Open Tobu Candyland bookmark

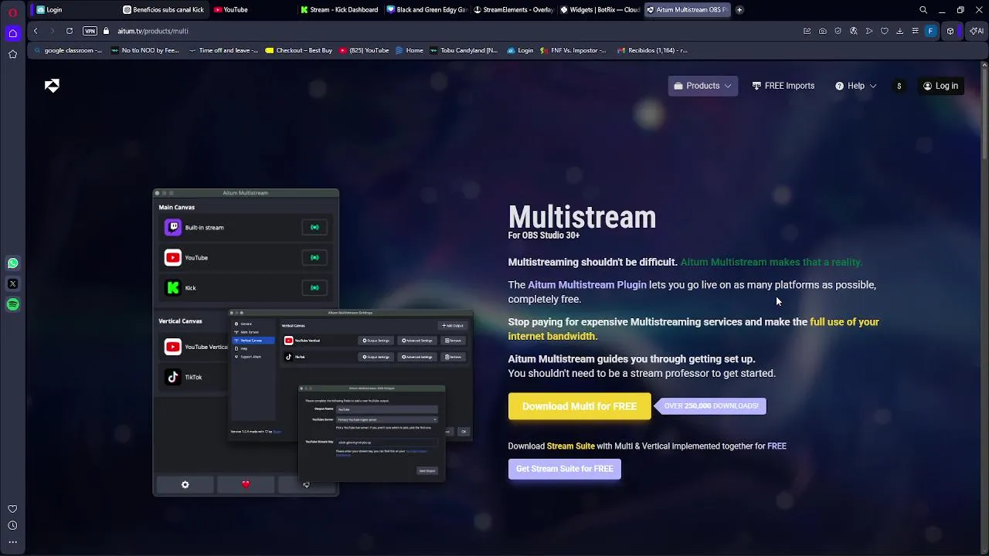click(464, 50)
